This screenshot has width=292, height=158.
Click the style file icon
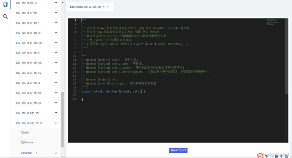(22, 133)
